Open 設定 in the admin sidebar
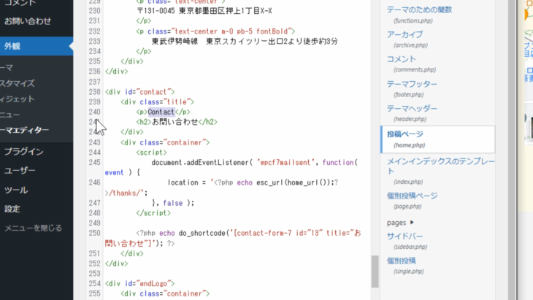The image size is (533, 300). coord(12,209)
